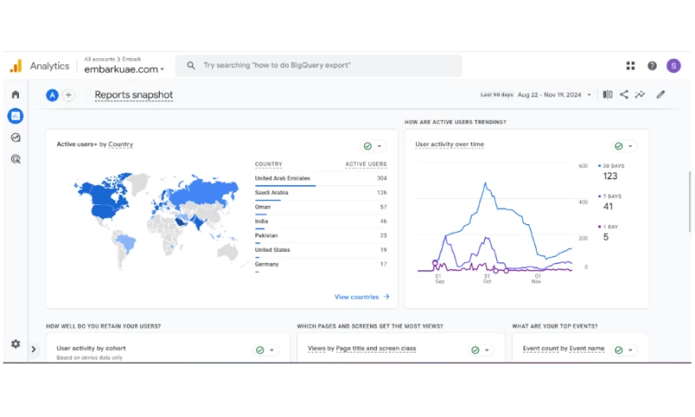Select the Reports icon in sidebar

(x=15, y=116)
